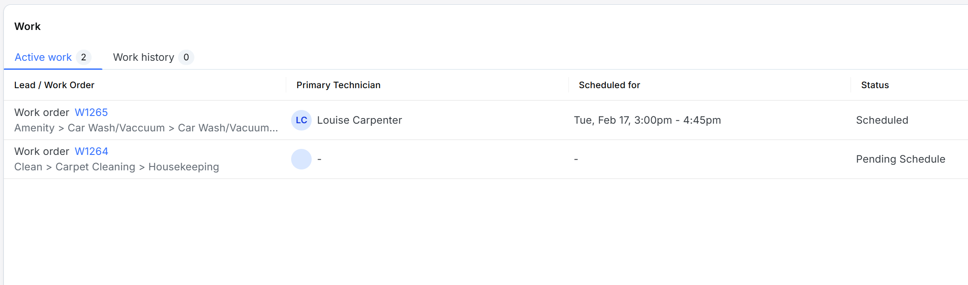The height and width of the screenshot is (285, 968).
Task: Click the Scheduled for column header
Action: tap(609, 85)
